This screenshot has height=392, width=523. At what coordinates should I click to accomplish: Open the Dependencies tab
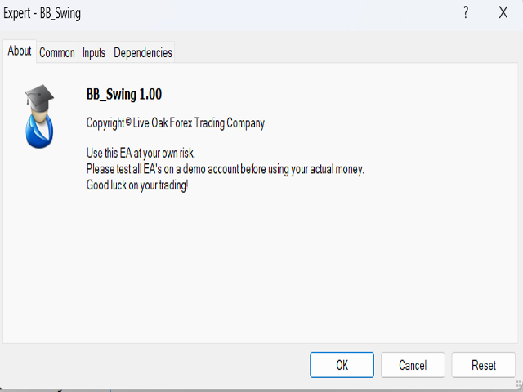[x=143, y=52]
